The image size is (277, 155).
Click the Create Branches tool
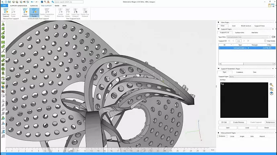click(x=60, y=12)
